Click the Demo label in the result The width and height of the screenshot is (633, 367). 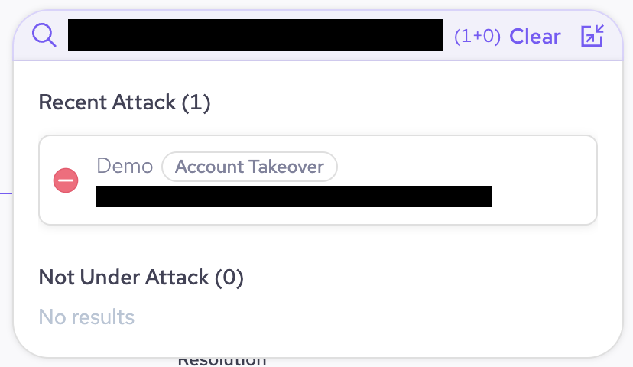tap(125, 166)
